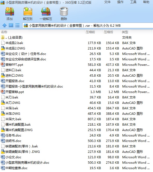Select the 说明书.doc Word icon
Viewport: 153px width, 172px height.
[3, 141]
